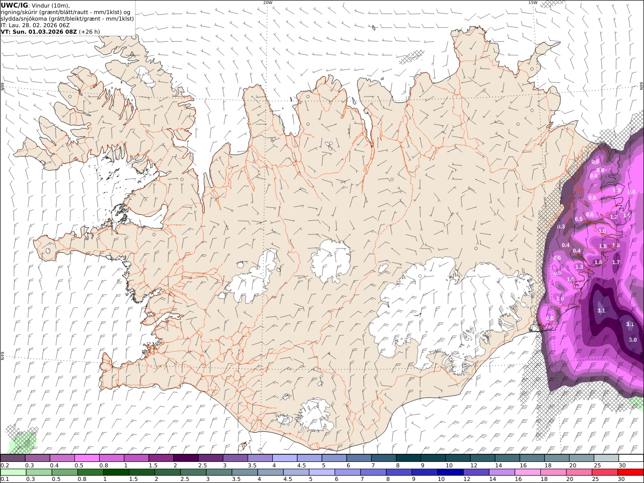Select the top-row legend swatch labeled 1.5
Viewport: 644px width, 483px height.
pyautogui.click(x=161, y=458)
